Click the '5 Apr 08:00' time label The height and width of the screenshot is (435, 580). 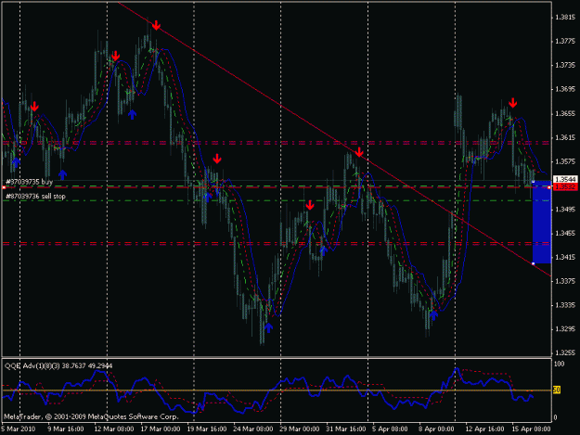tap(390, 429)
